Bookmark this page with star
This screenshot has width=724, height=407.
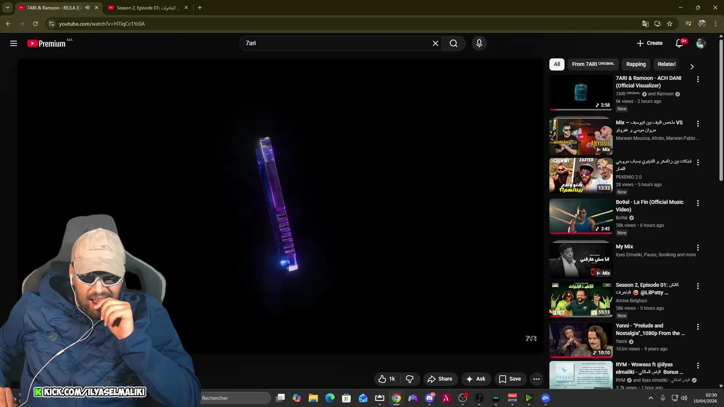(x=670, y=24)
